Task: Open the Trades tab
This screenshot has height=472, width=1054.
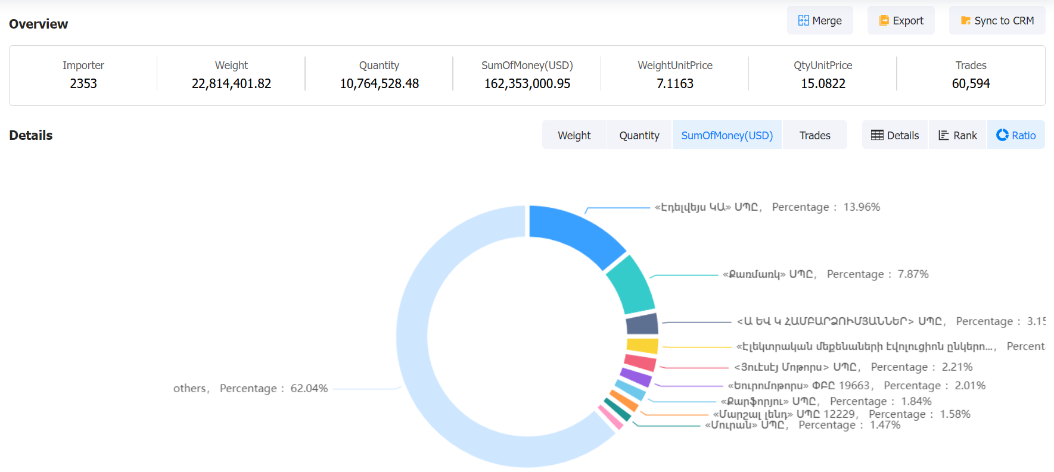Action: (x=814, y=135)
